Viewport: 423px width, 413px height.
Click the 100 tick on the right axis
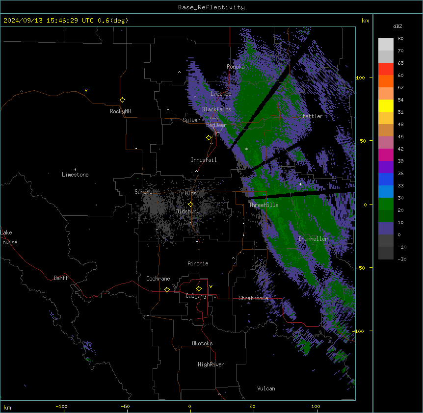[x=360, y=77]
